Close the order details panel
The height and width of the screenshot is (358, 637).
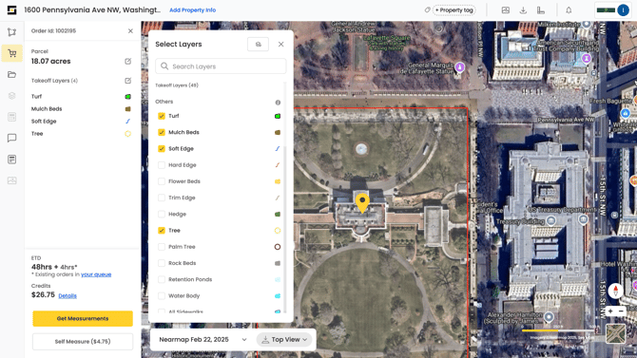coord(130,30)
